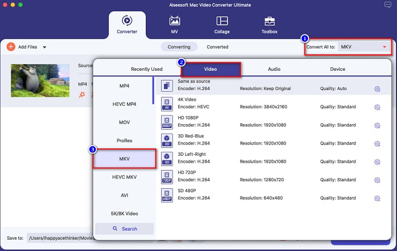
Task: Choose HEVC MP4 in the format list
Action: [124, 104]
